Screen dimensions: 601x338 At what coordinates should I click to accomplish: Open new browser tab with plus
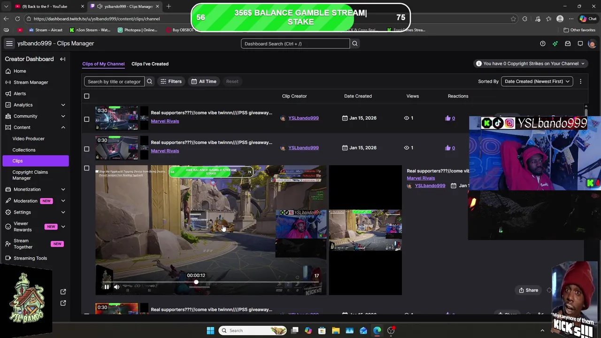pyautogui.click(x=169, y=7)
